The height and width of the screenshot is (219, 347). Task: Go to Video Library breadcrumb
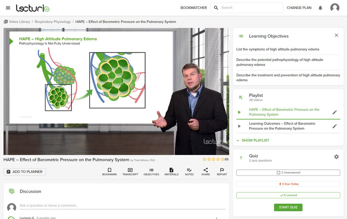[20, 21]
